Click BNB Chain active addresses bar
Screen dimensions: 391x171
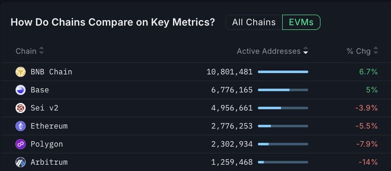tap(283, 72)
